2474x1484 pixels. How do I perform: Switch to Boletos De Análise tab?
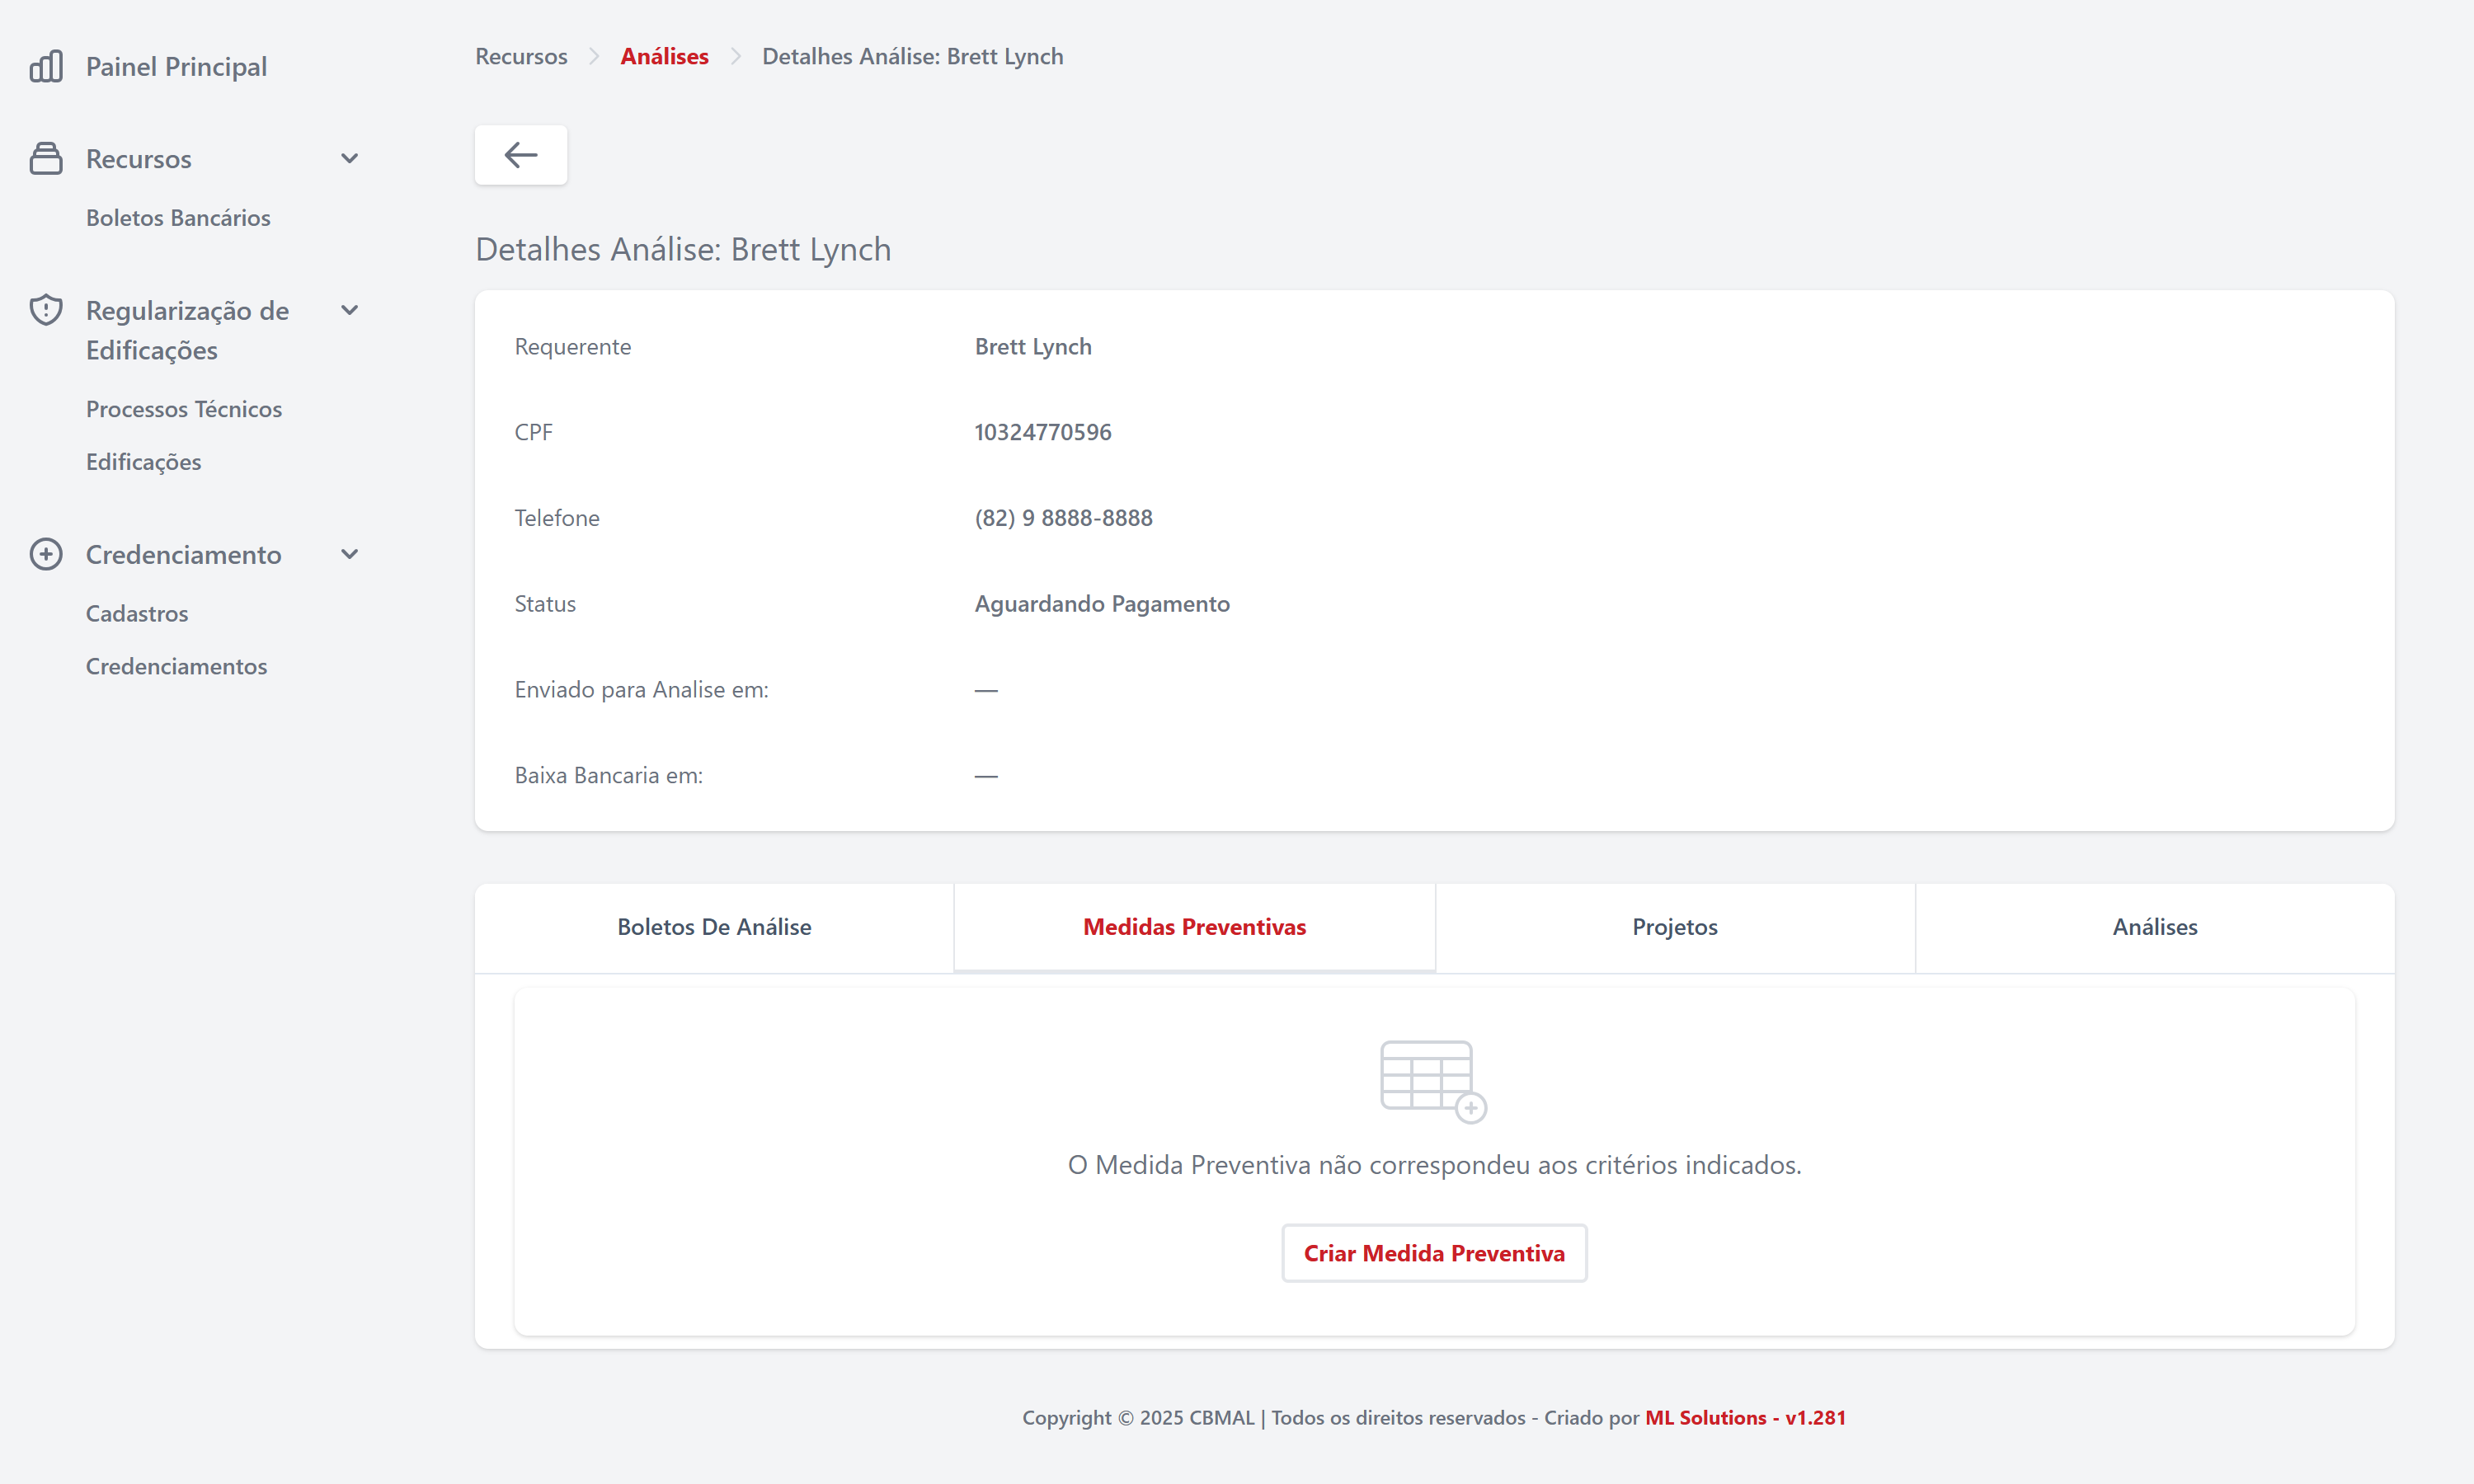pyautogui.click(x=714, y=927)
